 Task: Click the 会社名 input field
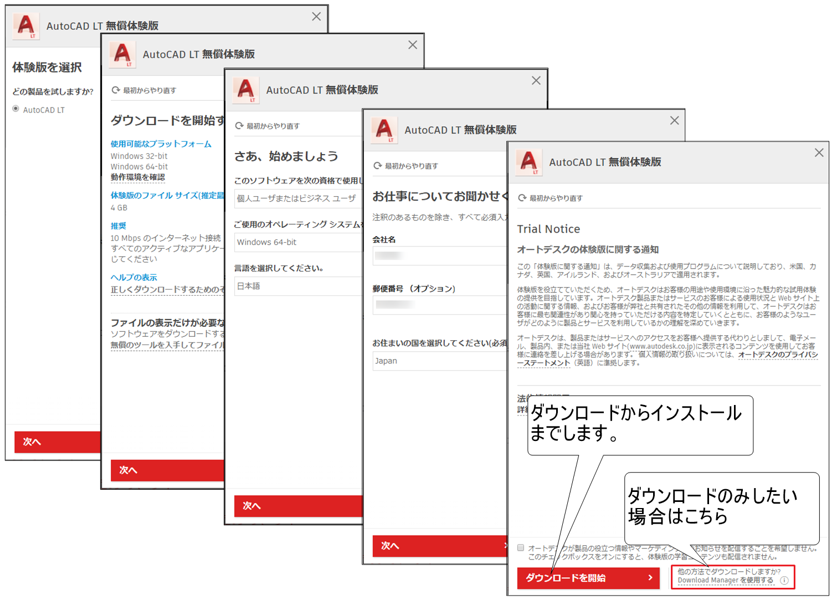(440, 255)
